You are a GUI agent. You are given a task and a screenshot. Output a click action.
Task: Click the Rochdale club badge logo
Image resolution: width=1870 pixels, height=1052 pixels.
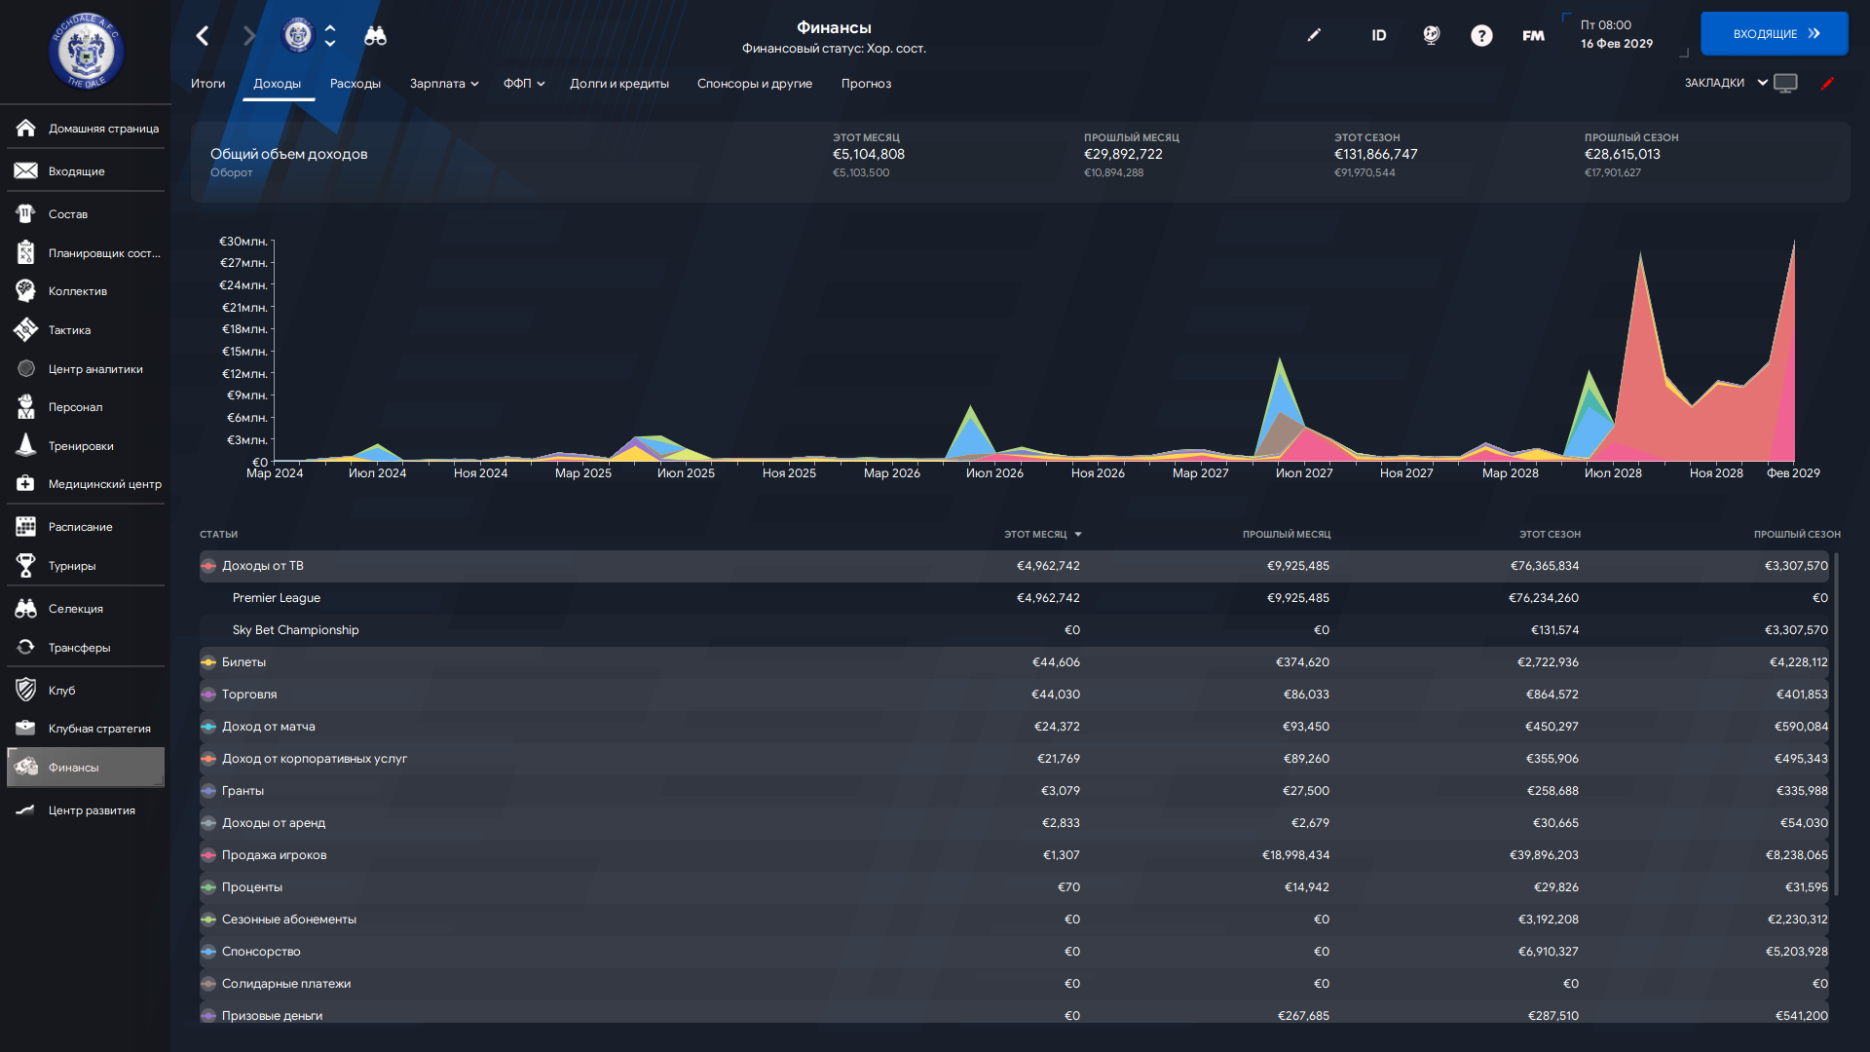tap(86, 51)
